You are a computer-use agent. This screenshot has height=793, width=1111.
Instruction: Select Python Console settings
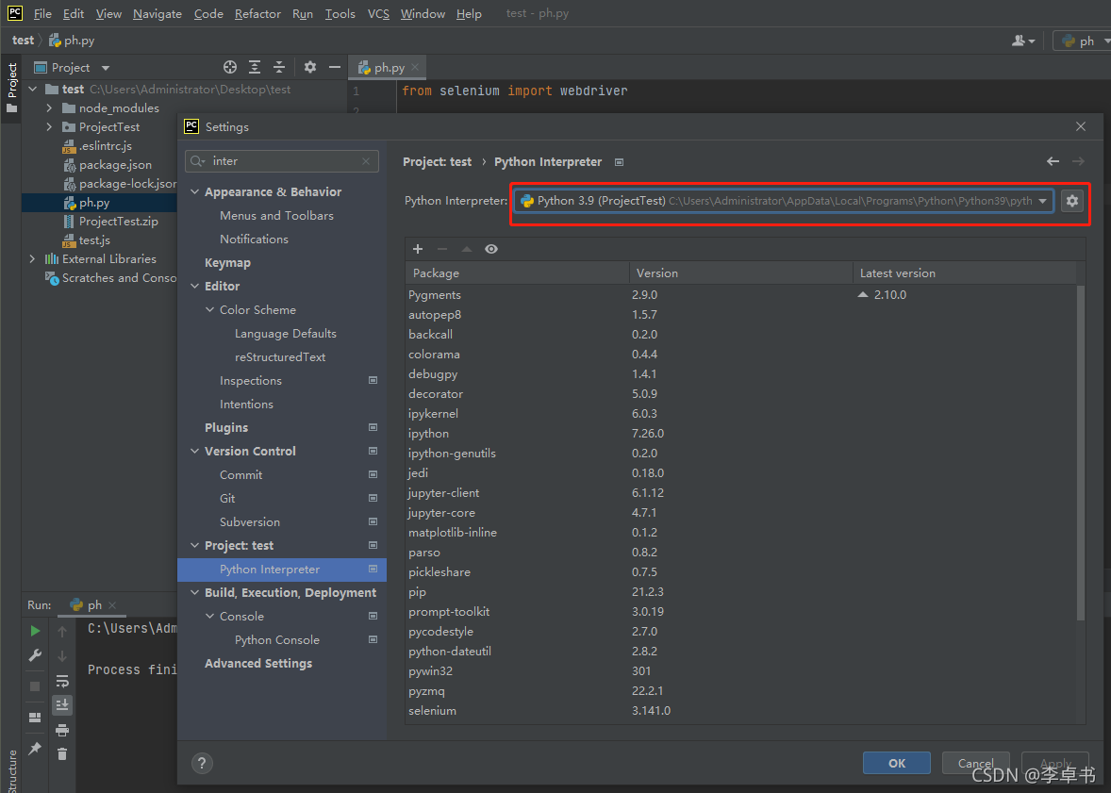pyautogui.click(x=277, y=640)
